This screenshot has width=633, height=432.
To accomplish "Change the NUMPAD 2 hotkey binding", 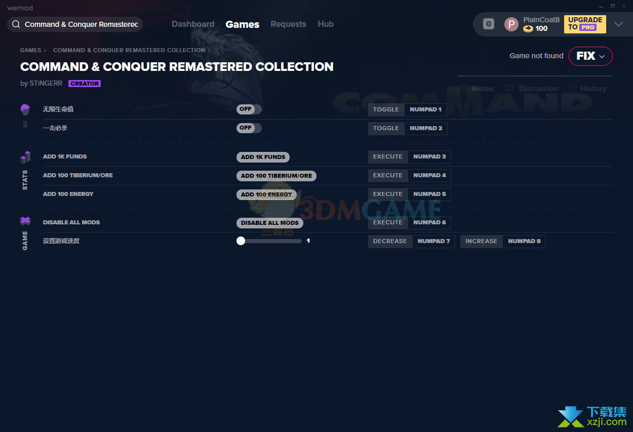I will click(426, 128).
